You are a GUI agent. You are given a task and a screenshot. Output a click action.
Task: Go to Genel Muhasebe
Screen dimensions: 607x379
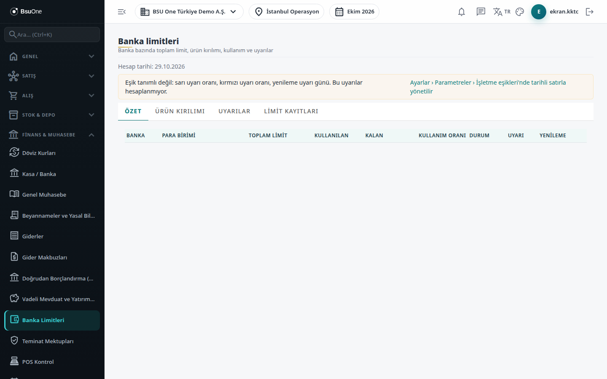[52, 195]
